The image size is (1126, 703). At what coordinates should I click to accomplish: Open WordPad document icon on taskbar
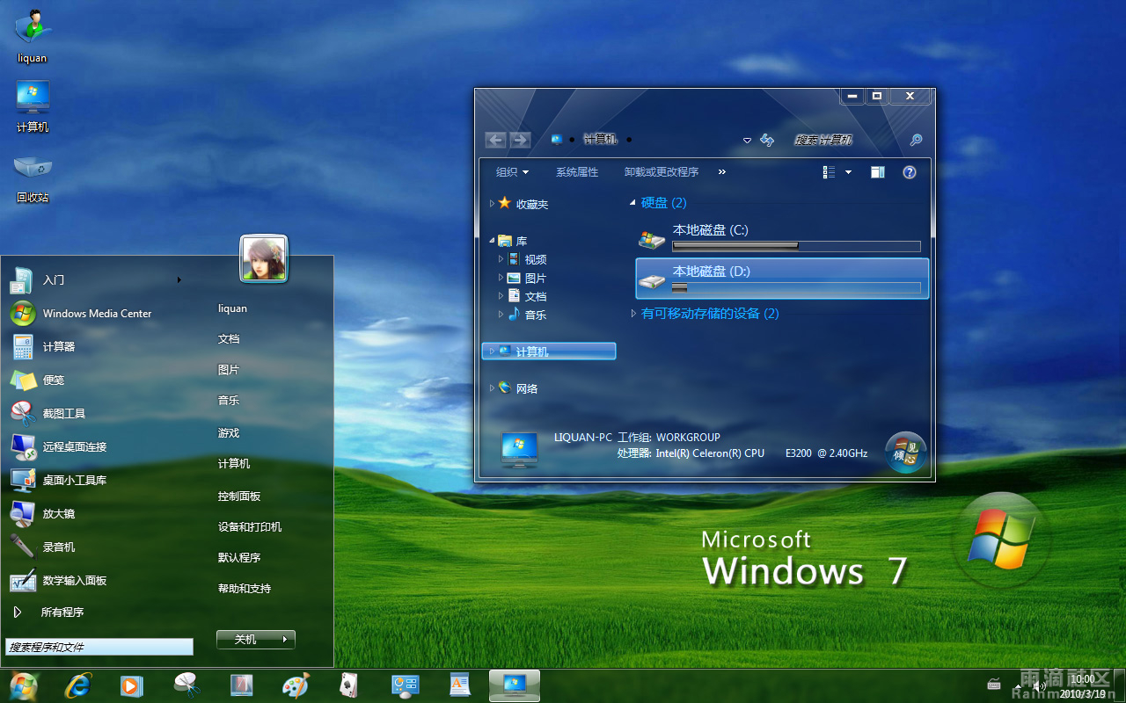pyautogui.click(x=459, y=685)
